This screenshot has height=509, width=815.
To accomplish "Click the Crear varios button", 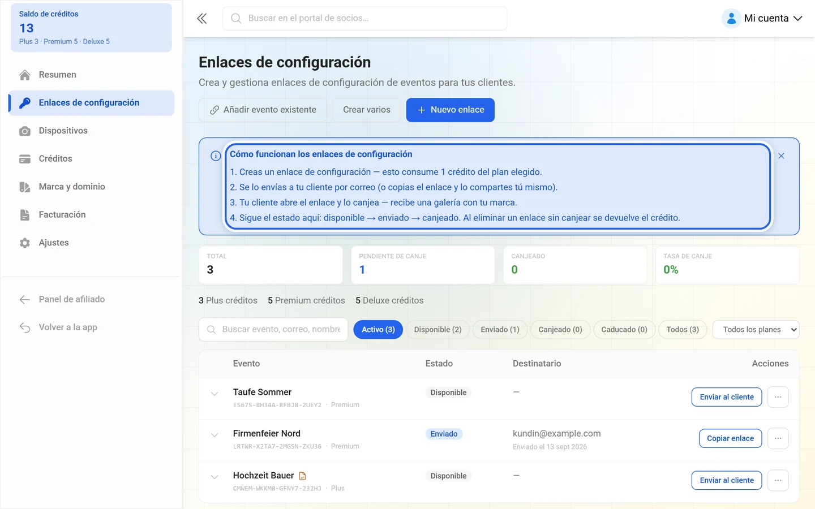I will point(367,110).
